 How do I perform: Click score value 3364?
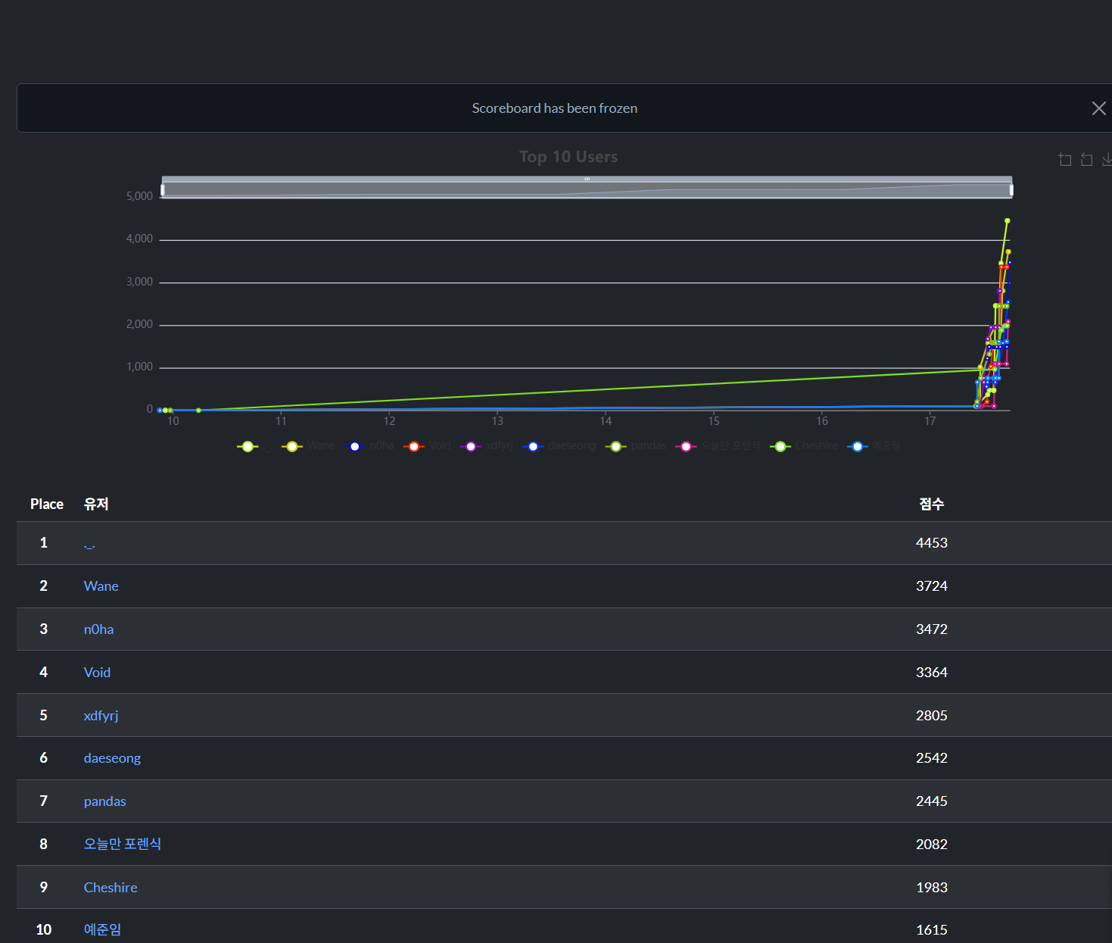coord(932,673)
